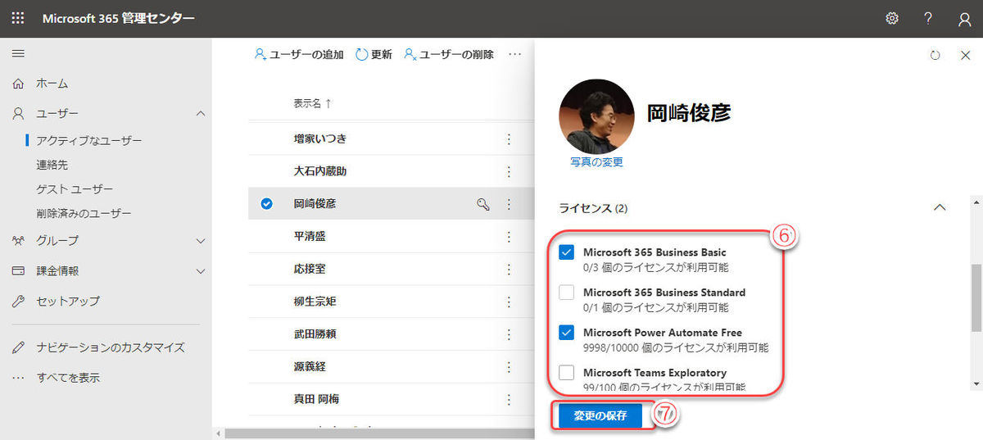Select user 柳生宗矩 in list
Screen dimensions: 983x440
click(x=315, y=302)
